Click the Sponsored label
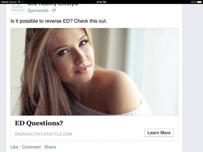 [x=38, y=10]
